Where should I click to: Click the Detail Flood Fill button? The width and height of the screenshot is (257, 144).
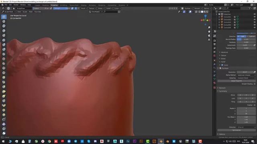[x=237, y=81]
